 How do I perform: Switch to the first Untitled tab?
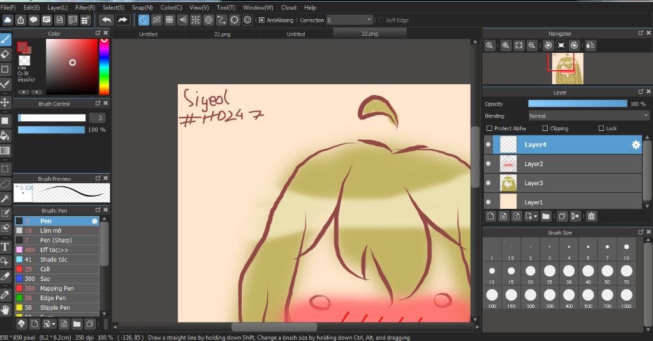coord(148,34)
